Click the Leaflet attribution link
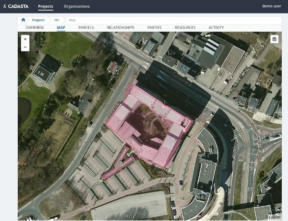 click(x=275, y=217)
